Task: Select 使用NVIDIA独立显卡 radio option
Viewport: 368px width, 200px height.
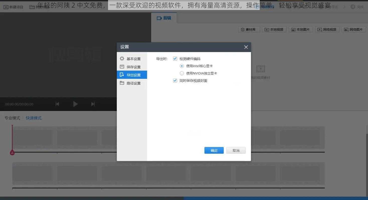Action: pyautogui.click(x=182, y=73)
